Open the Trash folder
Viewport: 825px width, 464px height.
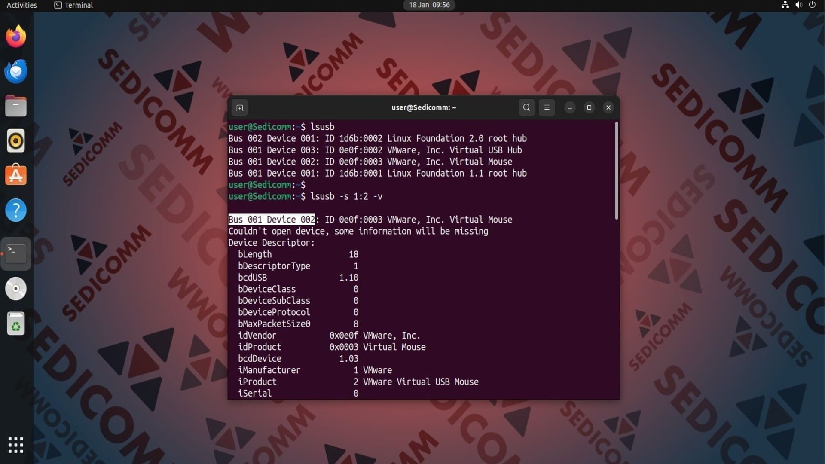coord(16,324)
